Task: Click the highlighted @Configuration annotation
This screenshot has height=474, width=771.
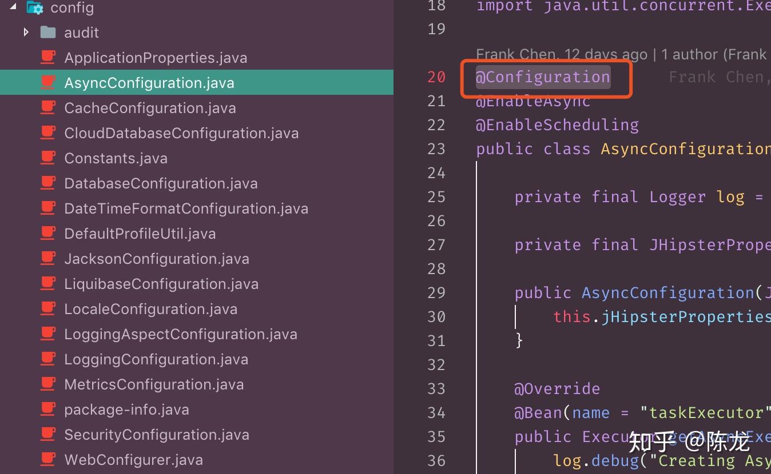Action: 542,77
